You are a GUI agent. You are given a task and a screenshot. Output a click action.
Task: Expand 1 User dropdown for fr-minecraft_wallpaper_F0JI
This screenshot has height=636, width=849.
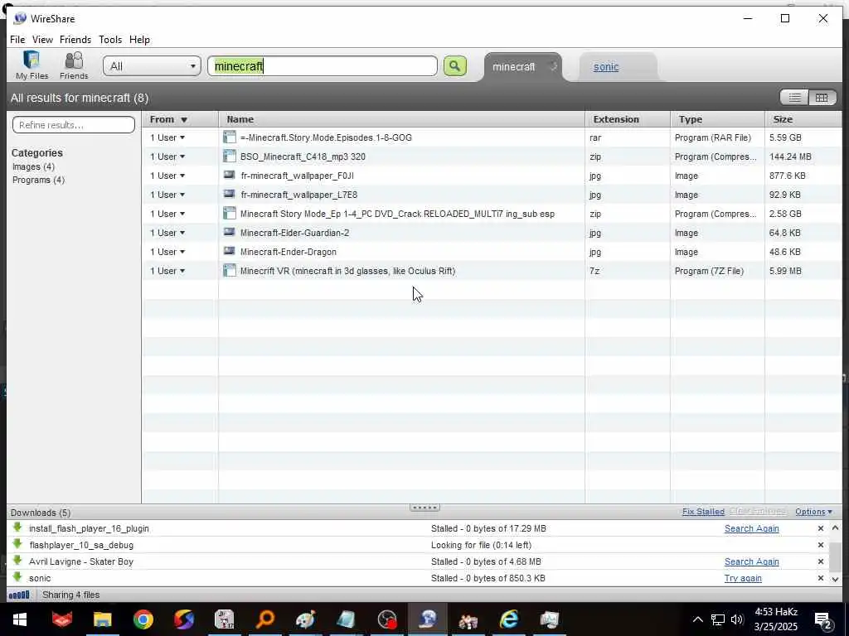click(x=167, y=176)
